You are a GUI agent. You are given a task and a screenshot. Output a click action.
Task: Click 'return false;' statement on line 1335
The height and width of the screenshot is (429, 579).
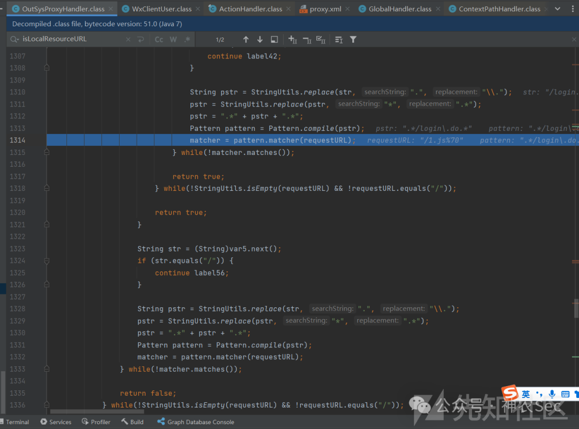click(x=148, y=393)
